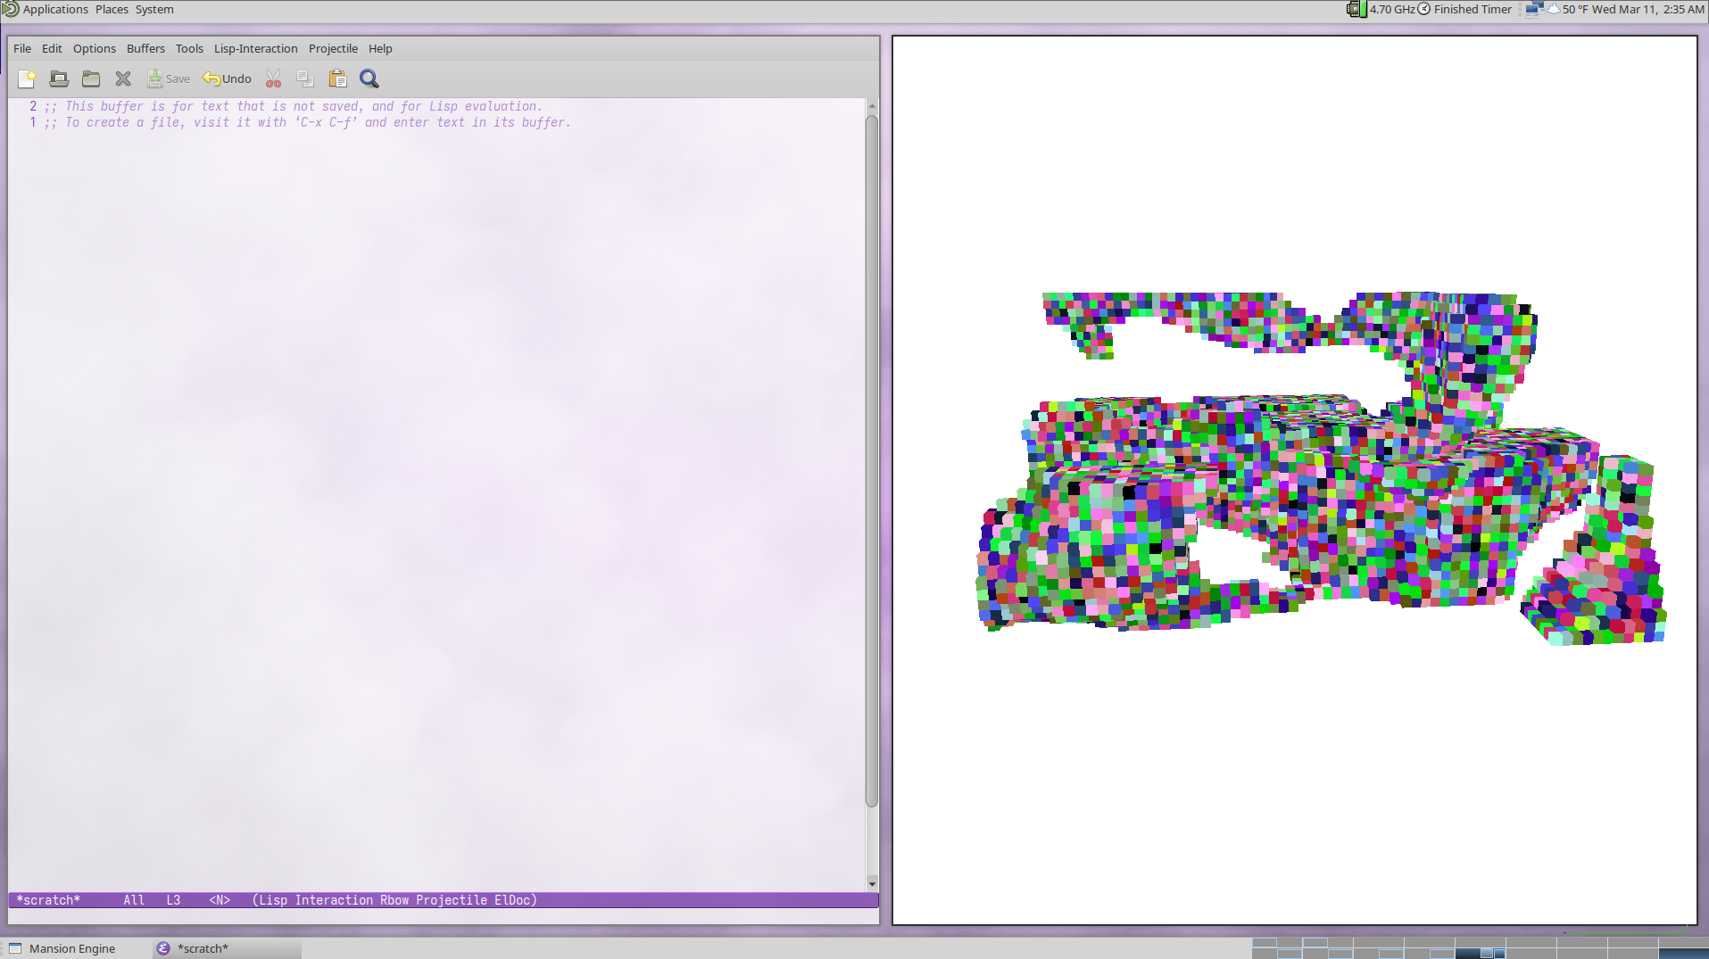1709x959 pixels.
Task: Cut selection with the scissors icon
Action: click(273, 79)
